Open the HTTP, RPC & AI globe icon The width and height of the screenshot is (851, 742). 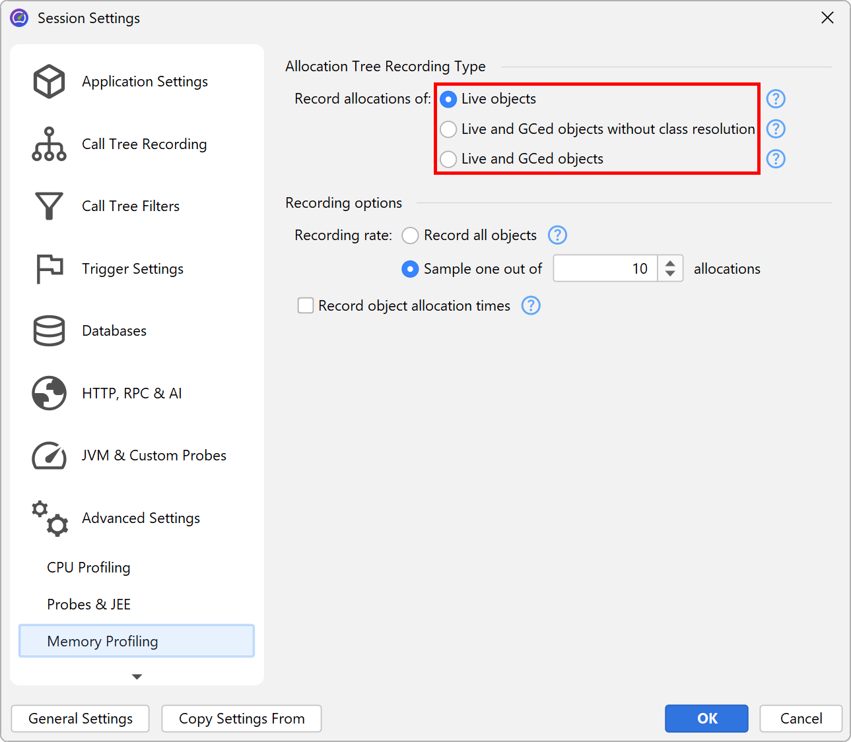(49, 393)
